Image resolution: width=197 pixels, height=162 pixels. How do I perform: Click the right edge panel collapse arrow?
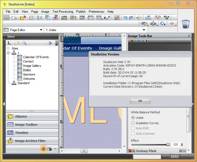[193, 104]
